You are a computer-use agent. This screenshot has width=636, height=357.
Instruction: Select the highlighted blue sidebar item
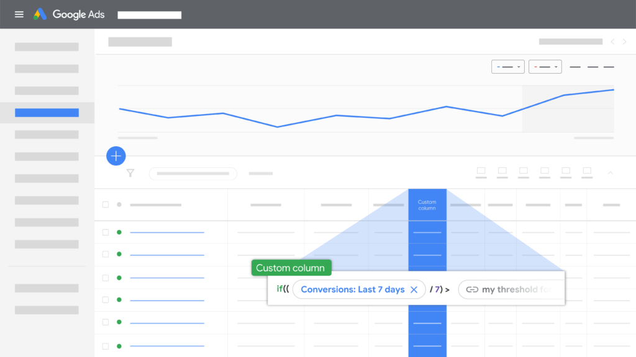pyautogui.click(x=47, y=113)
